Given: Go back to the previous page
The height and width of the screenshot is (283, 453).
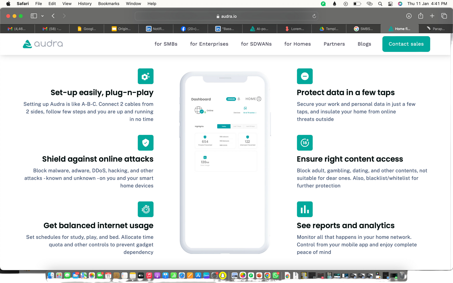Looking at the screenshot, I should pos(53,16).
